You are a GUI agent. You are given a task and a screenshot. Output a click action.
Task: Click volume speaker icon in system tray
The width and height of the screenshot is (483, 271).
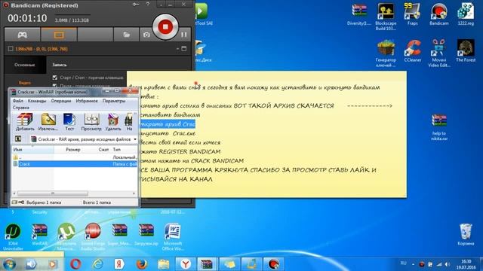(448, 264)
